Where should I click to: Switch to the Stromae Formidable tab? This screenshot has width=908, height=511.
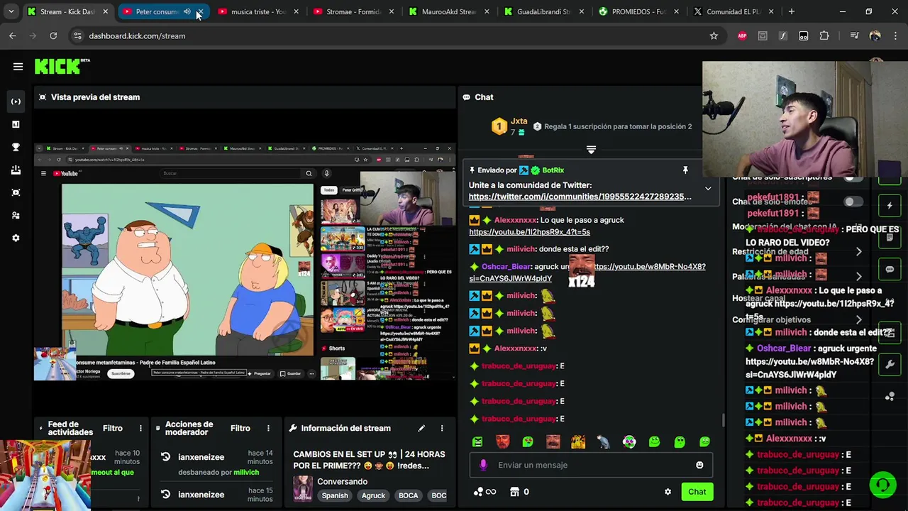click(x=353, y=11)
